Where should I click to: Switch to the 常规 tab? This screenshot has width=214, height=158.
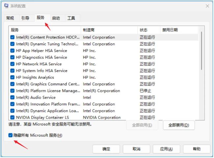pos(10,18)
